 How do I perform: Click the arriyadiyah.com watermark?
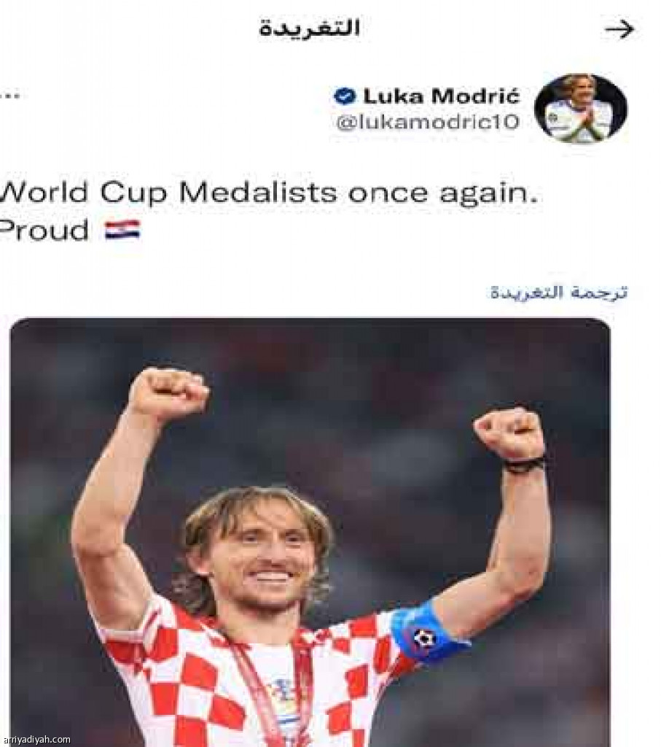36,739
